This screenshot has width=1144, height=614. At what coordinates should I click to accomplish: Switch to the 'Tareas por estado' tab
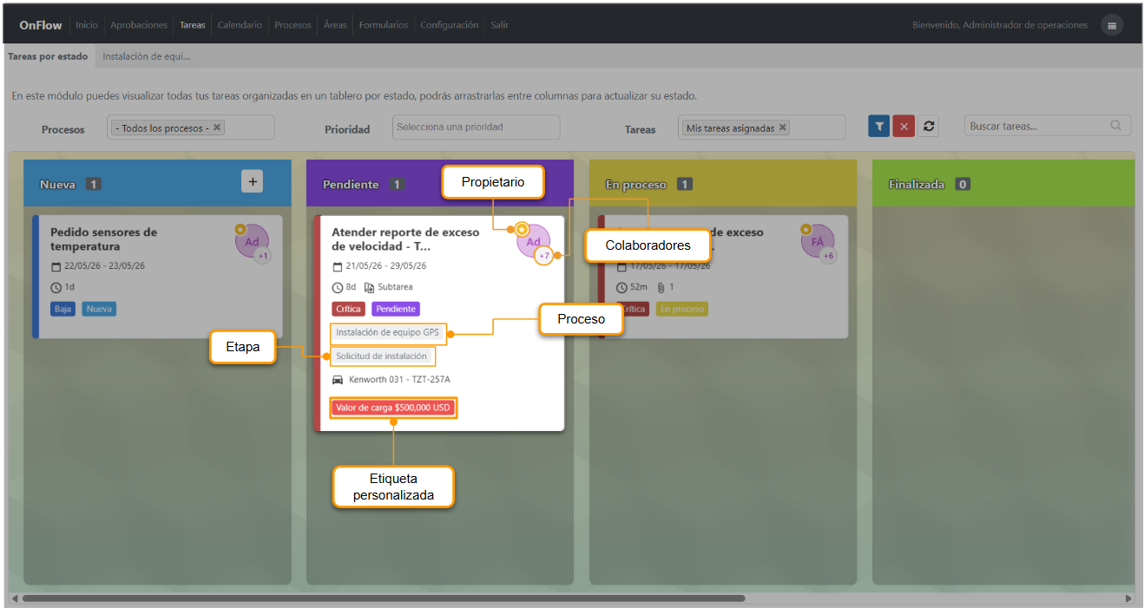click(48, 56)
